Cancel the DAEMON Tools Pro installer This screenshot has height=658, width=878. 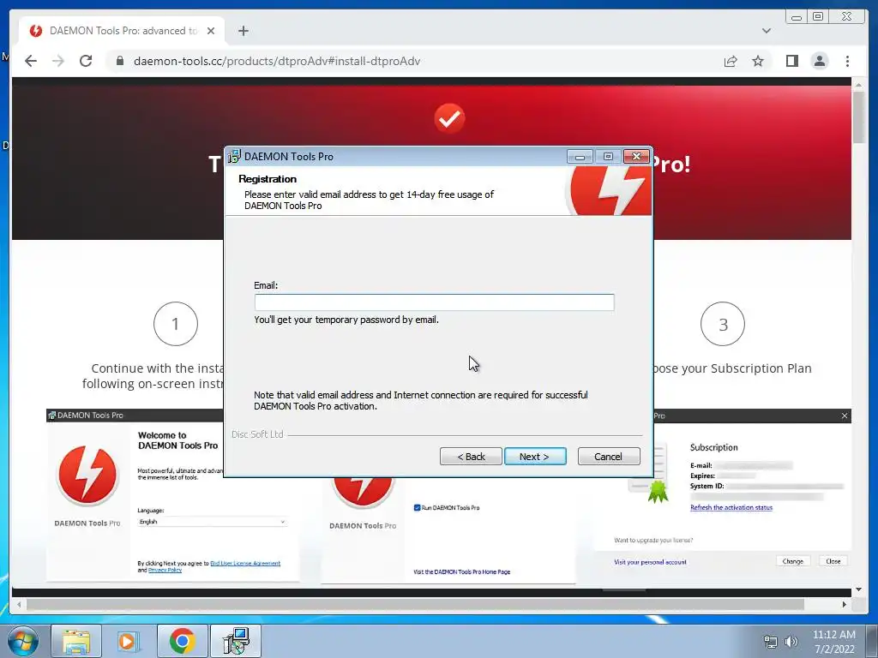609,457
